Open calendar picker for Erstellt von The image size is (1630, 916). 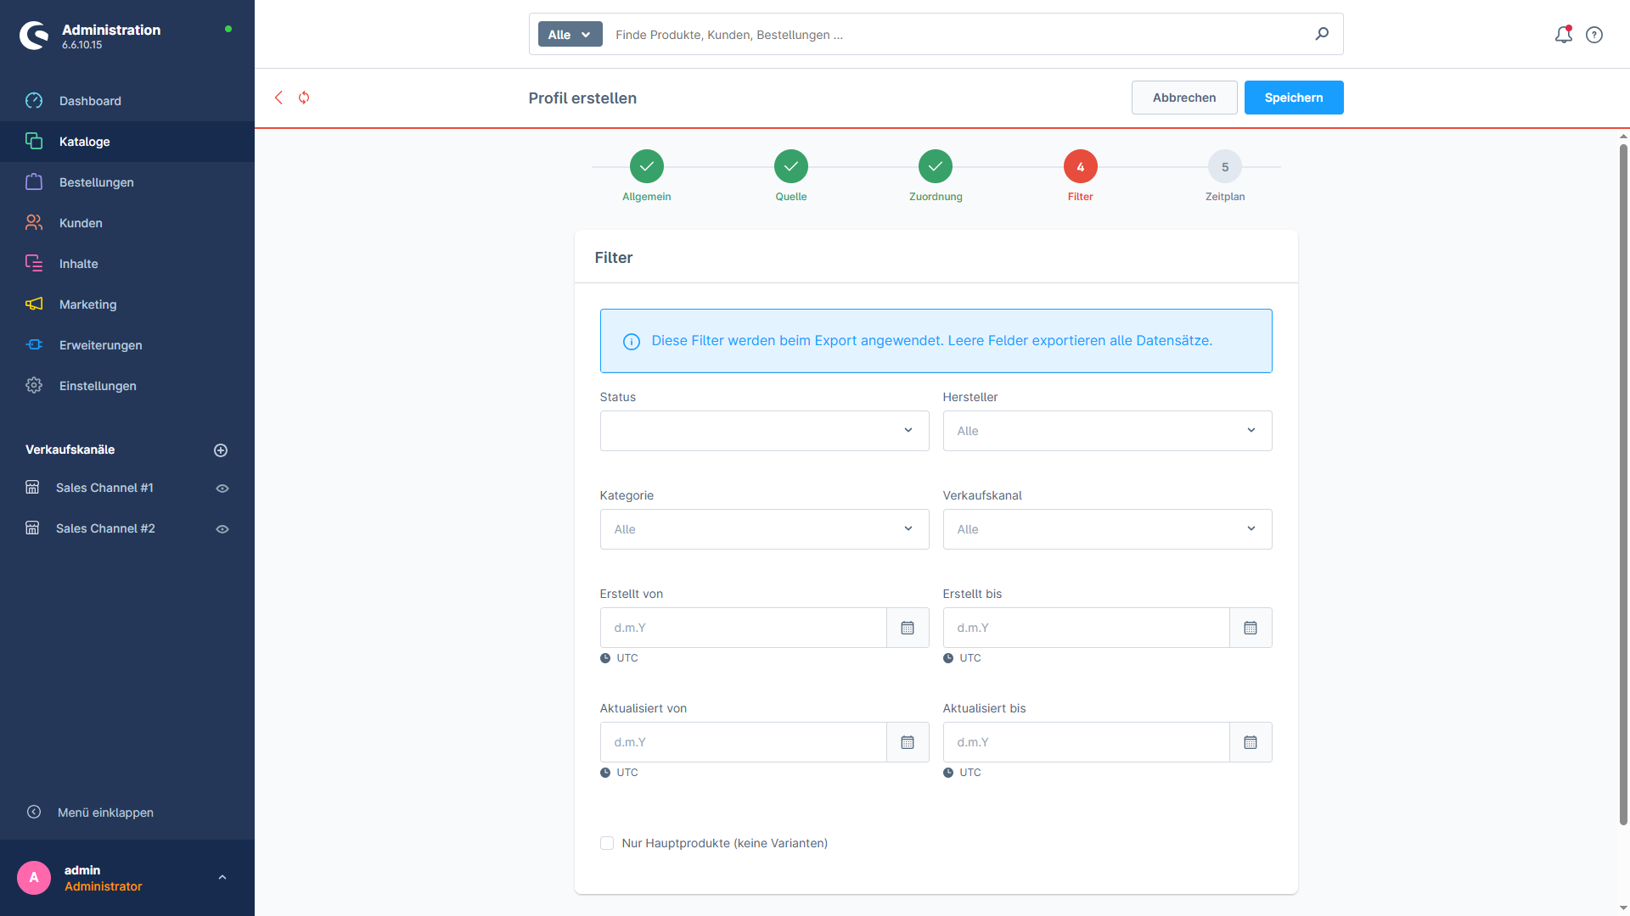coord(908,628)
